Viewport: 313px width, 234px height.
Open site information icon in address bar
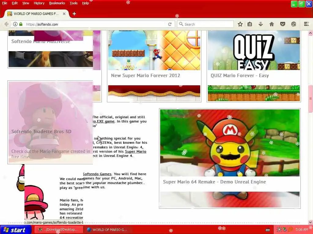(x=15, y=24)
